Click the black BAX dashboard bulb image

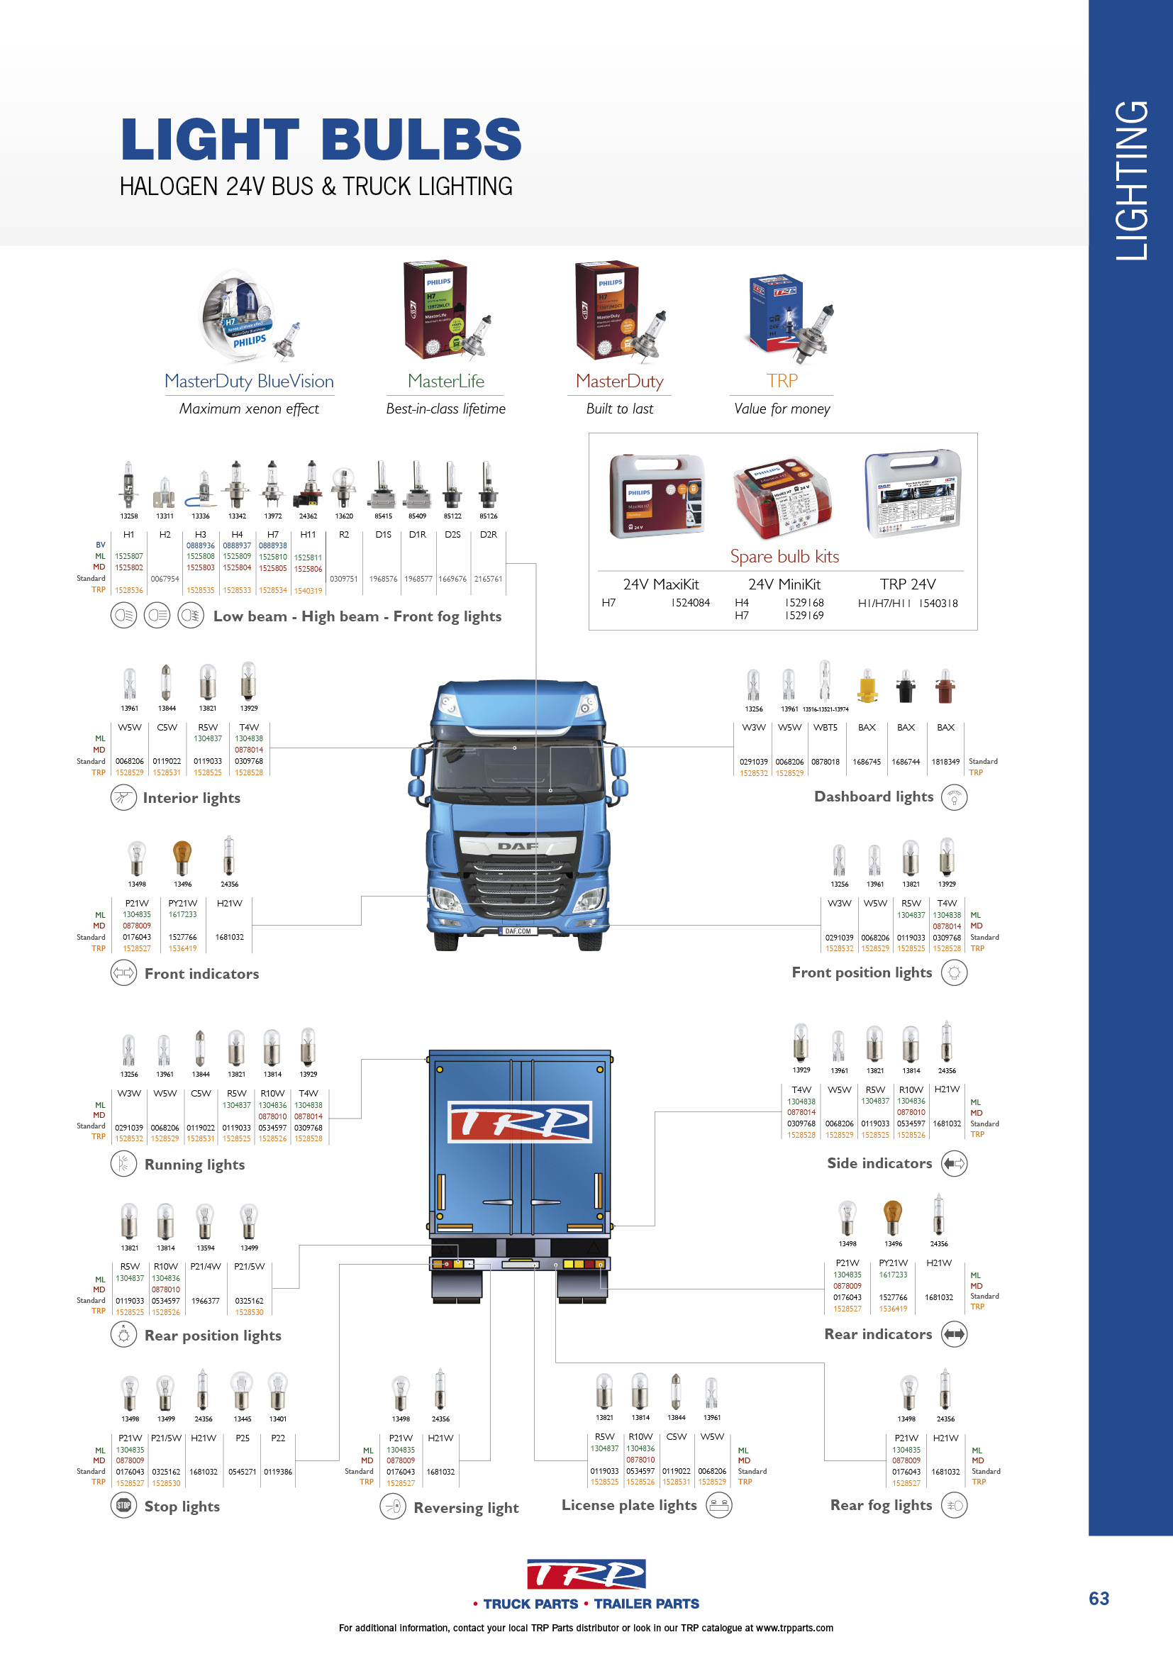tap(906, 686)
